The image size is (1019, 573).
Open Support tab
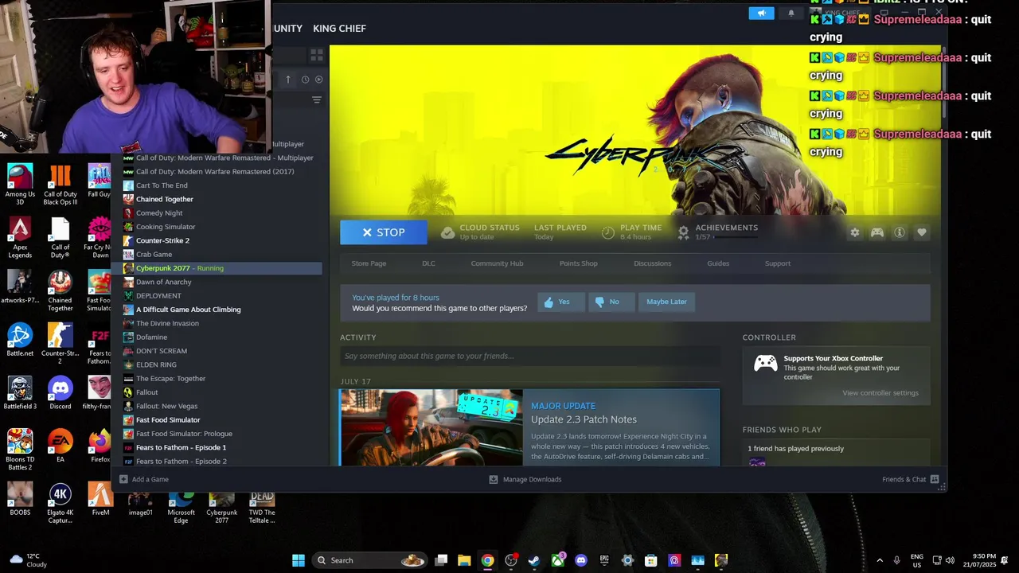pos(778,263)
